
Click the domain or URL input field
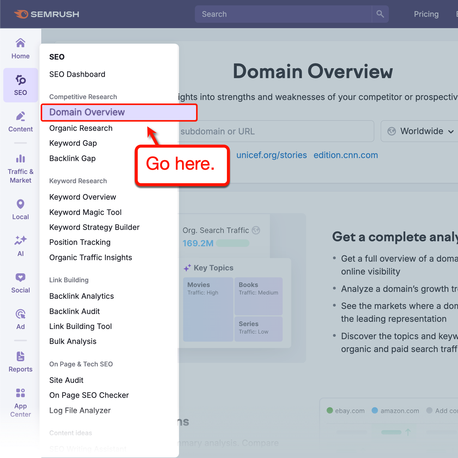coord(269,131)
